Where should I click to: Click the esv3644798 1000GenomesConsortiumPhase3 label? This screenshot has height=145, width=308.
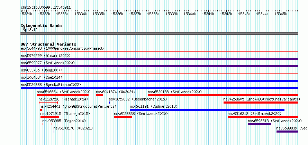62,48
